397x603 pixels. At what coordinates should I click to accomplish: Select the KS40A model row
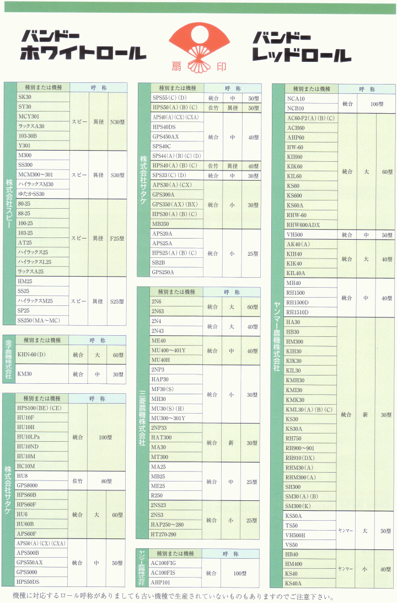click(x=309, y=583)
